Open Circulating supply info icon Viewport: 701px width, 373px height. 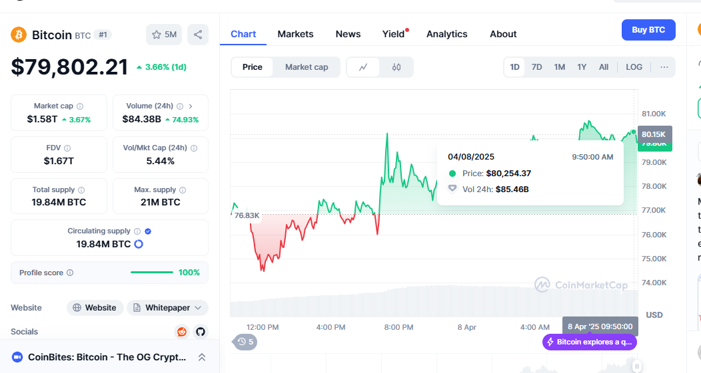pos(137,231)
